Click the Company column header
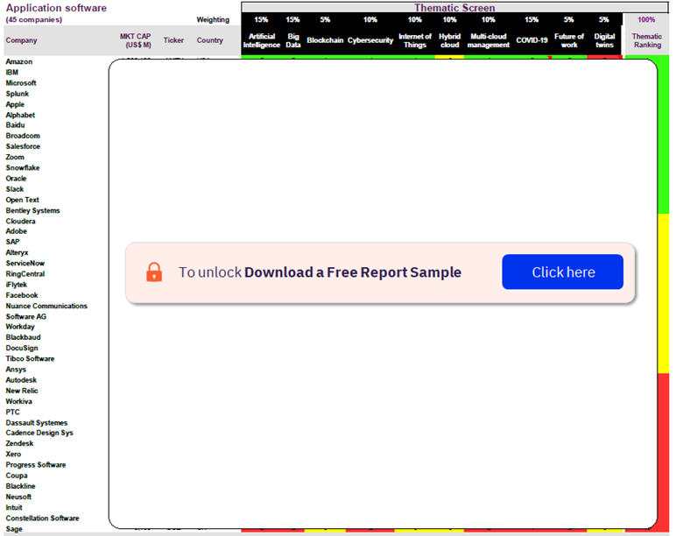Image resolution: width=683 pixels, height=536 pixels. pos(21,40)
